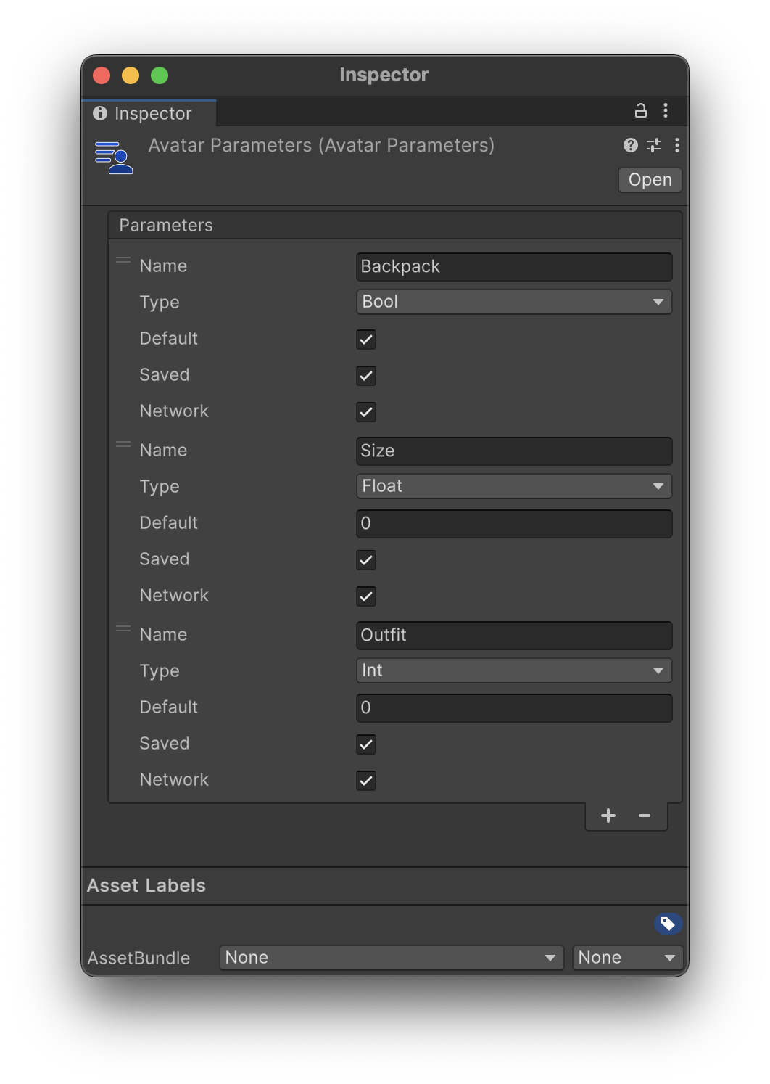Open the Inspector tab kebab menu
770x1084 pixels.
pos(666,111)
